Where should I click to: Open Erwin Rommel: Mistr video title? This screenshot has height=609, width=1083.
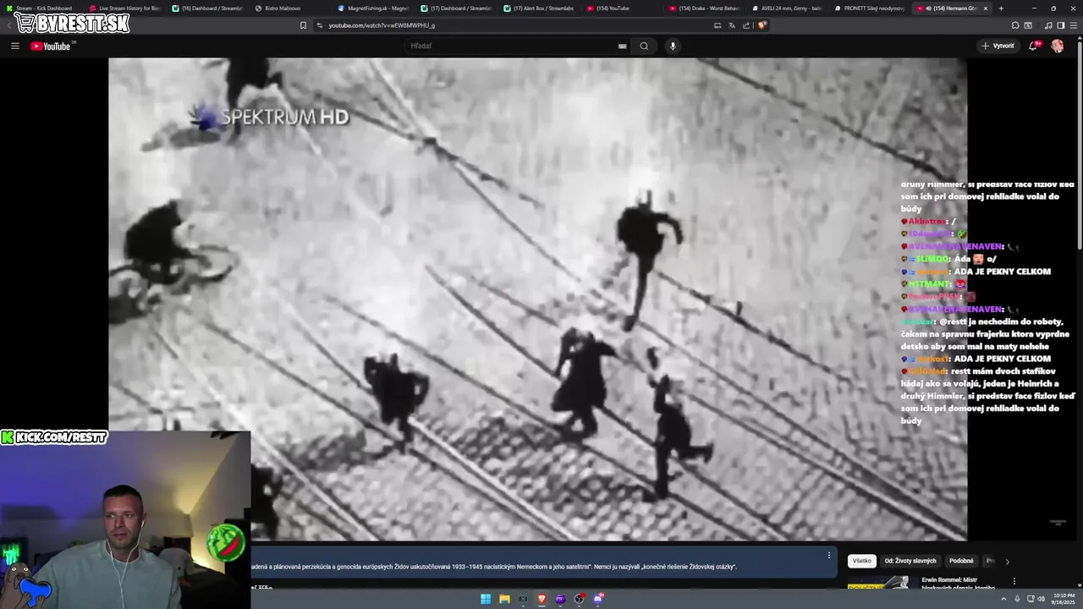(958, 582)
